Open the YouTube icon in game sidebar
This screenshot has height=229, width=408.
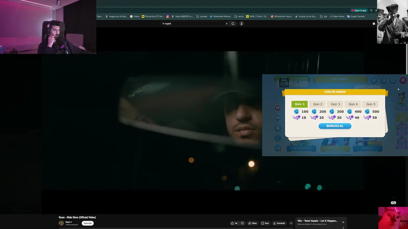(278, 108)
